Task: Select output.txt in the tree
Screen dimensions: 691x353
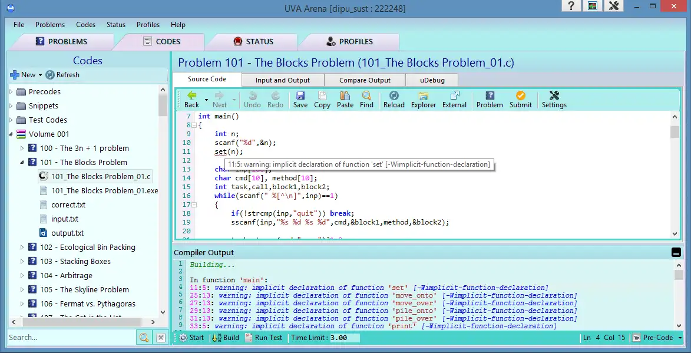Action: click(67, 233)
